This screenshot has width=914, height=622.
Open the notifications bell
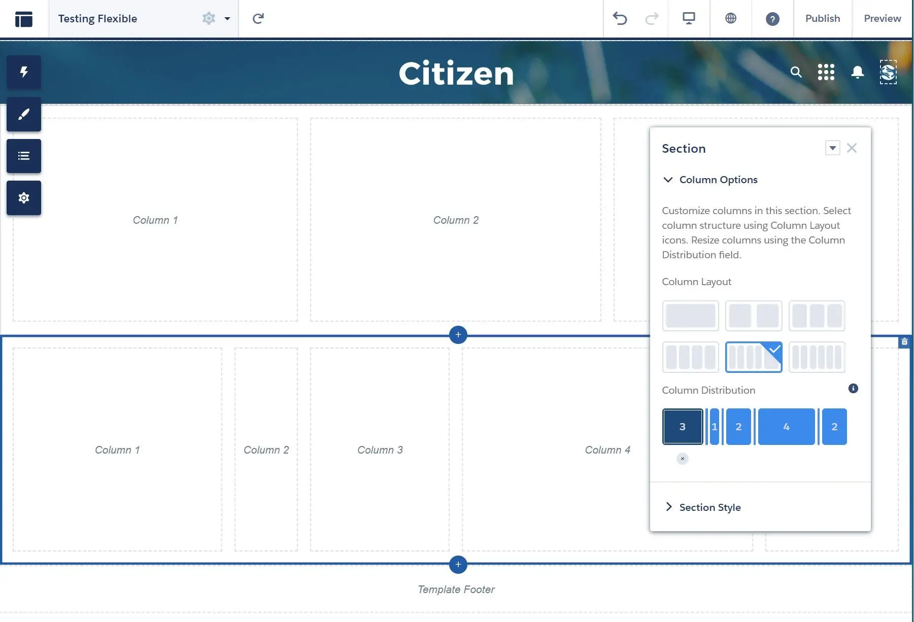click(x=858, y=72)
